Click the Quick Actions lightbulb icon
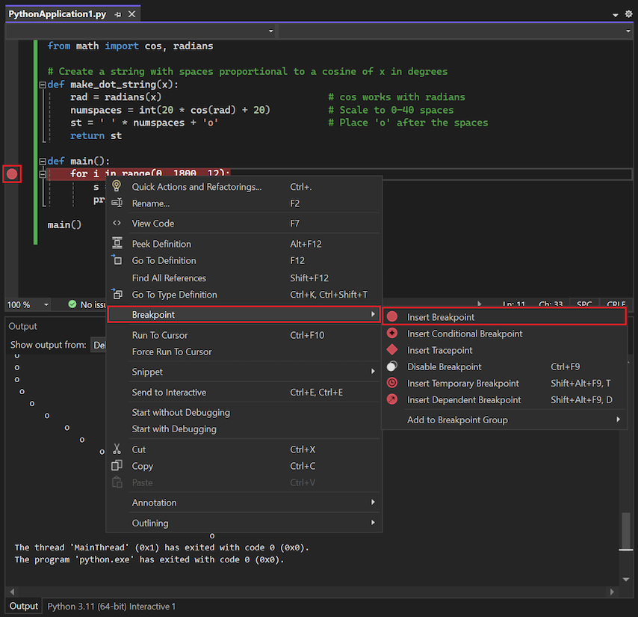Image resolution: width=638 pixels, height=617 pixels. (x=117, y=186)
